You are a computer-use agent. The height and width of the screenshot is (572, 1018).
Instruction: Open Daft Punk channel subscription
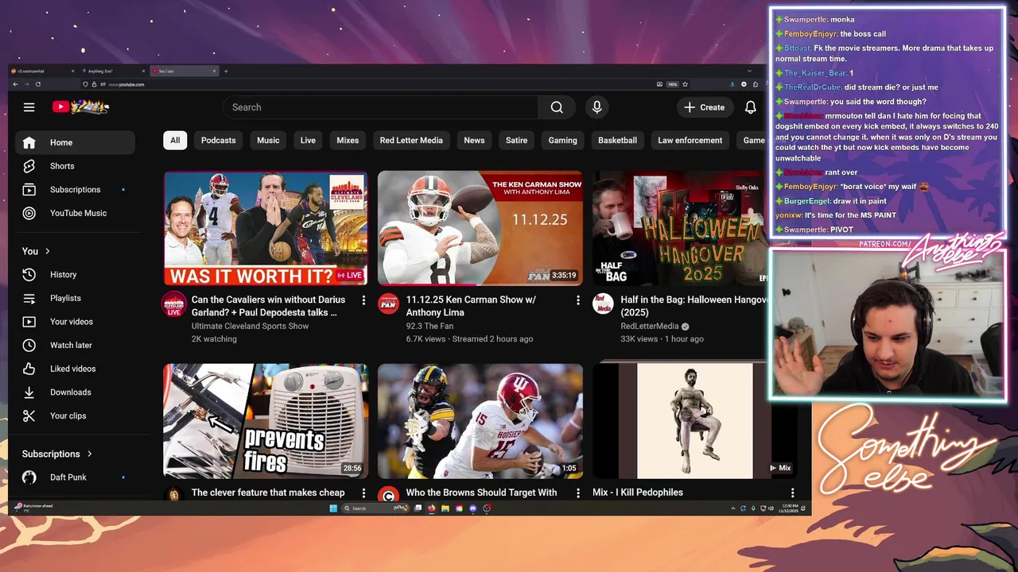pos(75,477)
